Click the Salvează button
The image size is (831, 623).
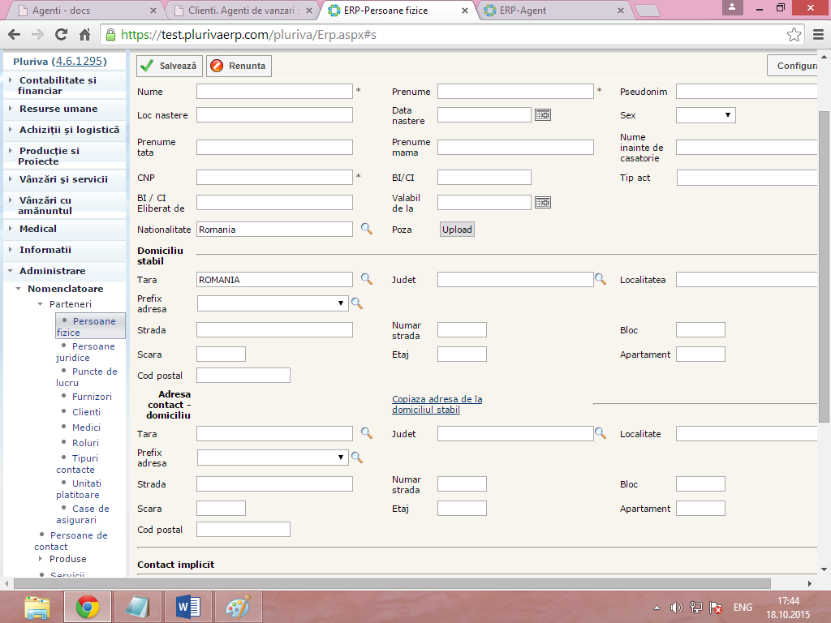(x=169, y=66)
